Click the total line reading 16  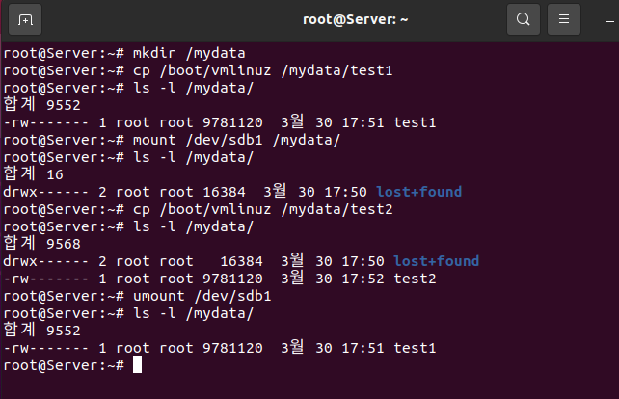pyautogui.click(x=33, y=174)
